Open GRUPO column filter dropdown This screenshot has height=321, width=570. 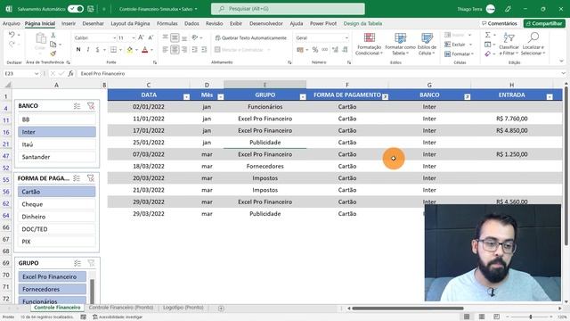pos(303,97)
